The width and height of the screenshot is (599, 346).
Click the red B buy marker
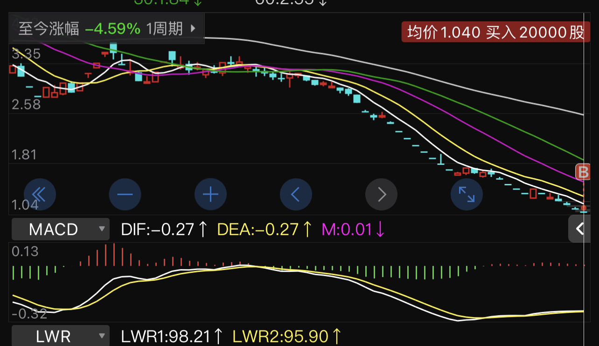point(583,172)
